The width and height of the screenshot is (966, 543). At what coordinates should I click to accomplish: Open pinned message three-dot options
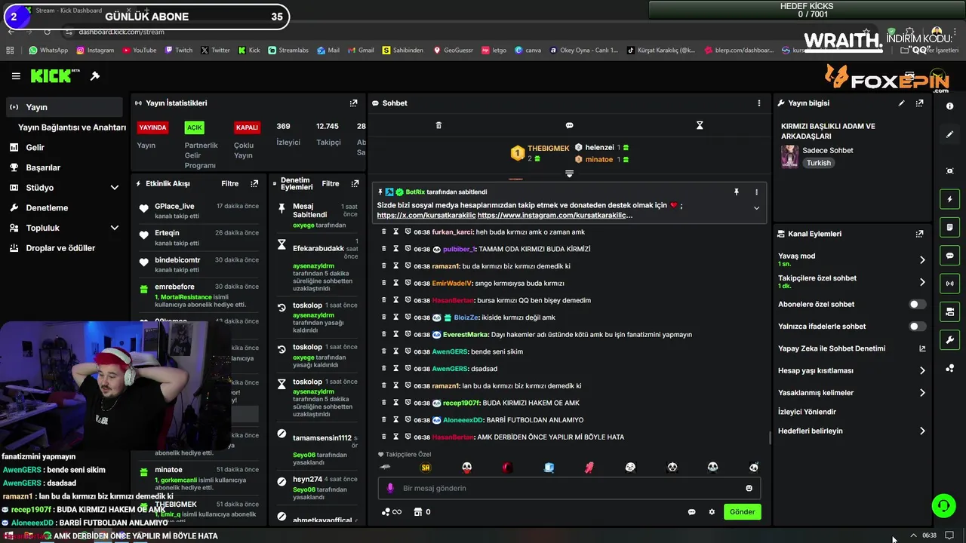coord(756,192)
